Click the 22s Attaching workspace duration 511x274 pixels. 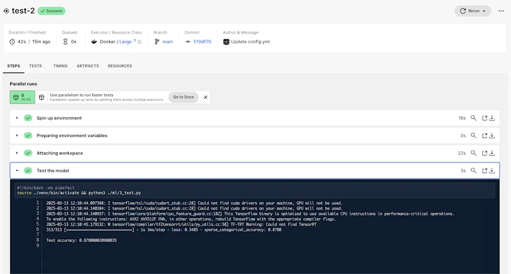[462, 153]
